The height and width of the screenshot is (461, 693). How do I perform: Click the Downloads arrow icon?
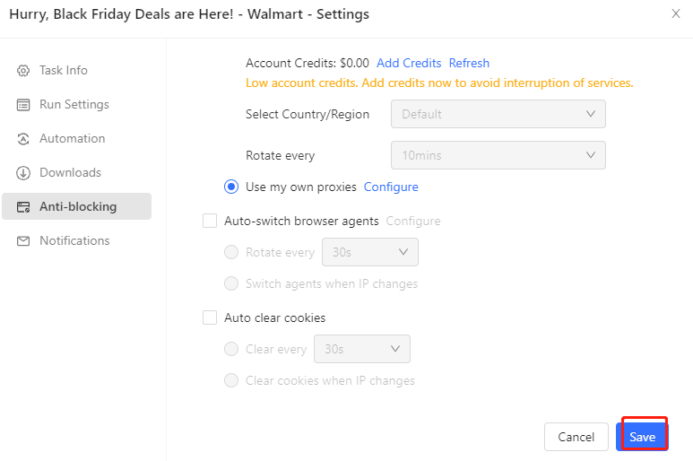tap(23, 173)
